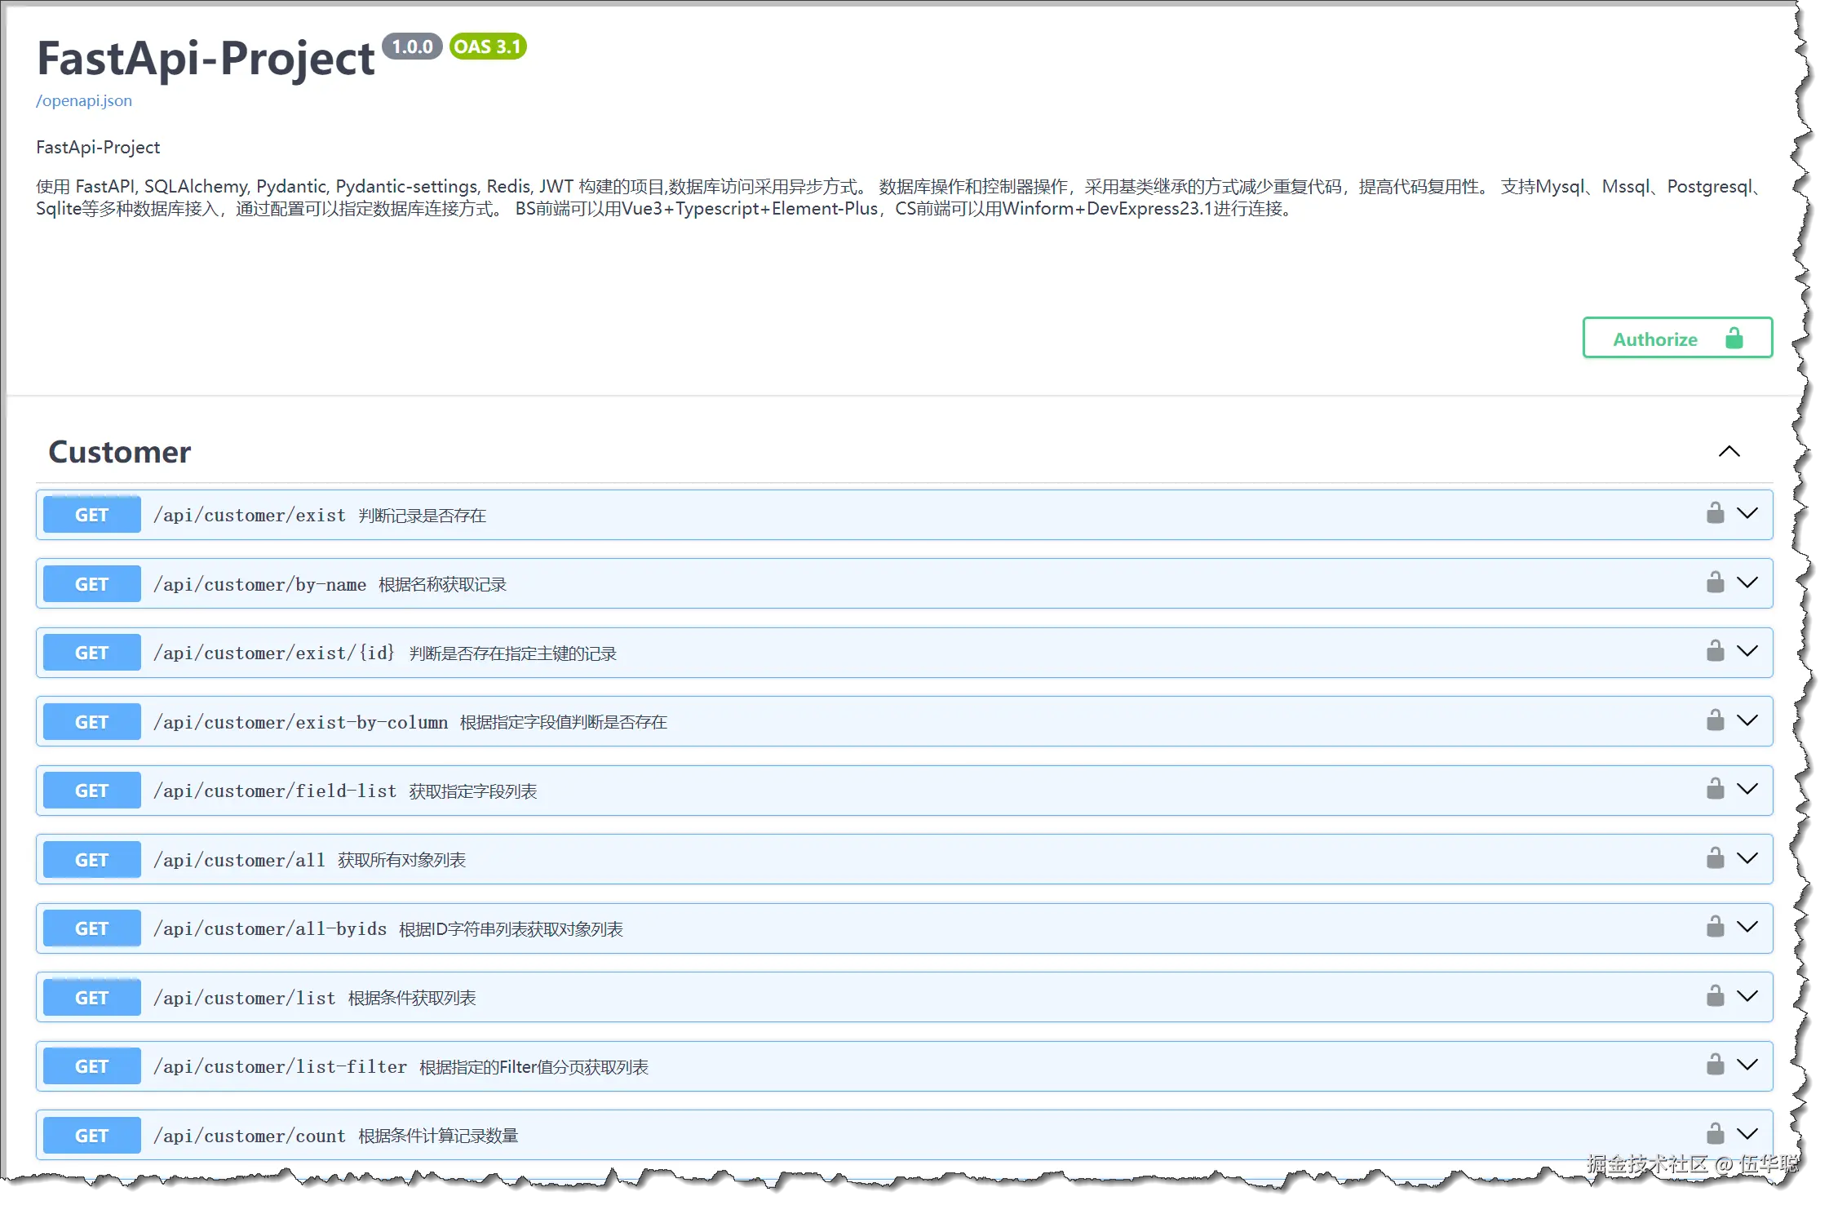
Task: Click lock icon on all-byids endpoint
Action: pos(1715,927)
